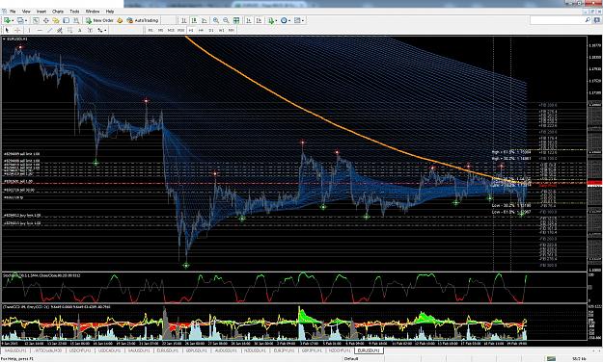Open the chat/community icon beside search
The width and height of the screenshot is (603, 362).
tap(597, 20)
